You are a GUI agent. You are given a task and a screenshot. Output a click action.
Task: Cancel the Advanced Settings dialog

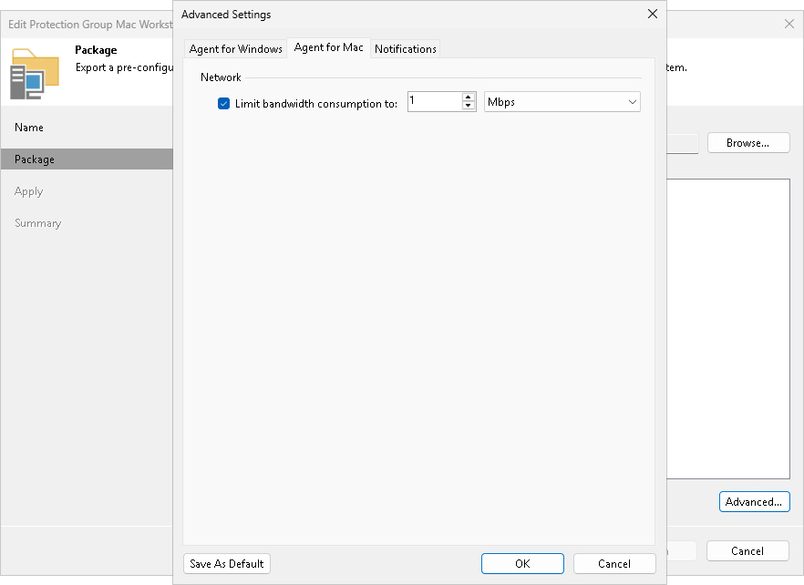[x=614, y=563]
